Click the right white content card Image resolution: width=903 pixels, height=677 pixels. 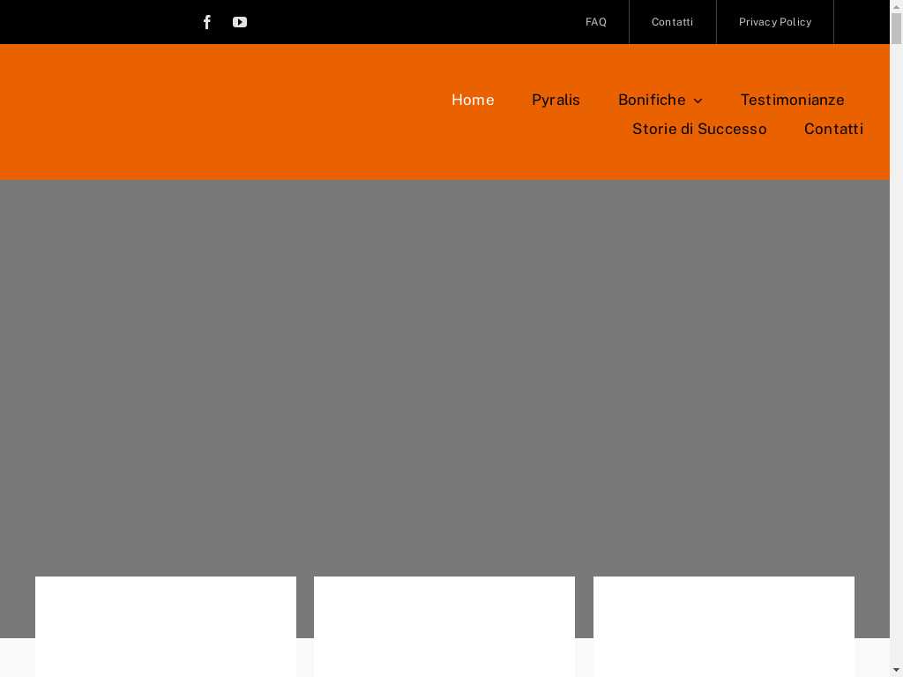[723, 626]
